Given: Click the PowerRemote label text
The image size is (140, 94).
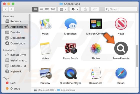Looking at the screenshot, I should tap(121, 58).
